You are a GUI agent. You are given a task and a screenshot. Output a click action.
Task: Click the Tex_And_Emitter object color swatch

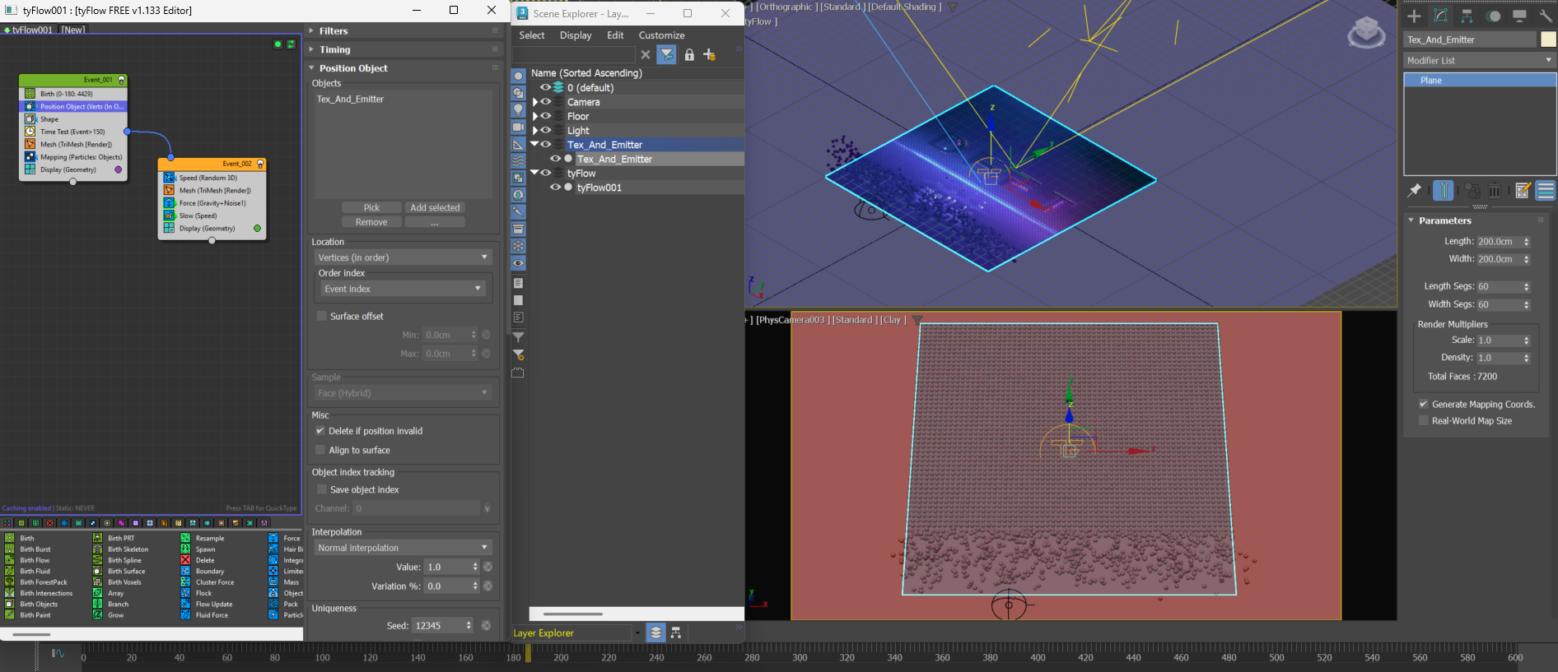(1548, 39)
